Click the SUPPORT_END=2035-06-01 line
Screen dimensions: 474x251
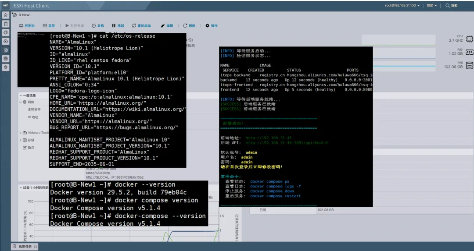coord(82,164)
